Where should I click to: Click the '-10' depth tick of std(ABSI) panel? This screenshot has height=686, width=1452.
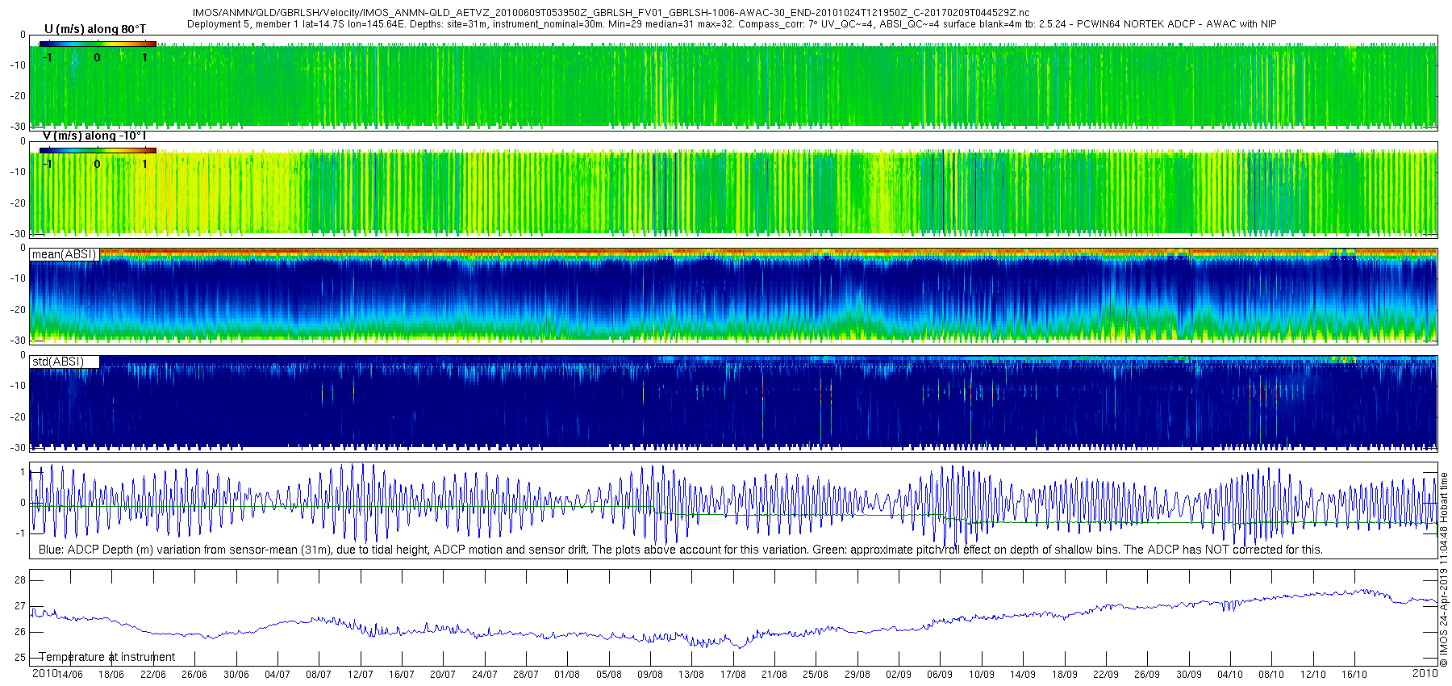click(x=18, y=386)
